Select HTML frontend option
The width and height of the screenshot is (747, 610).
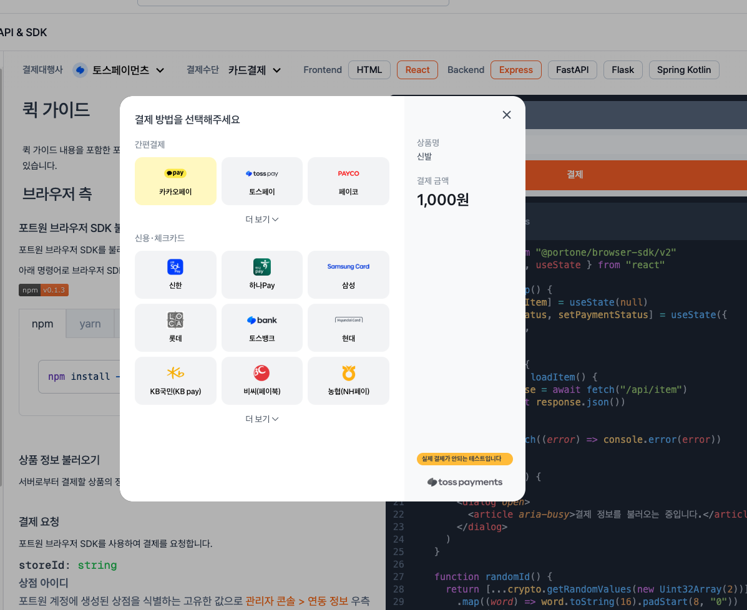(x=369, y=70)
